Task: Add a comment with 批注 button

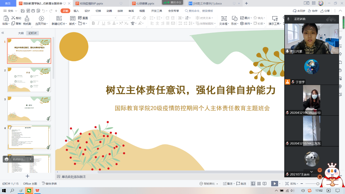Action: [x=241, y=184]
